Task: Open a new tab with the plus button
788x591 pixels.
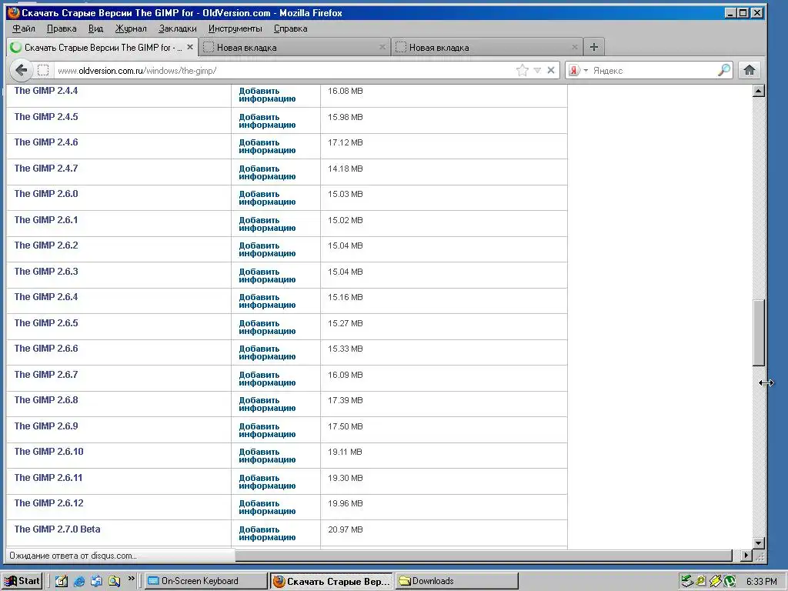Action: pos(594,47)
